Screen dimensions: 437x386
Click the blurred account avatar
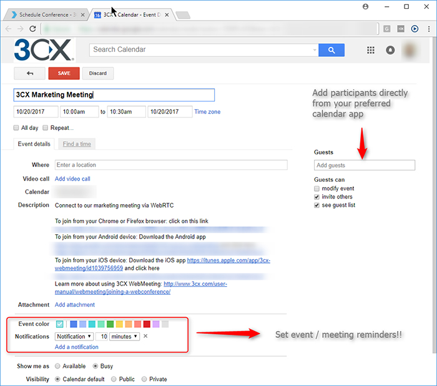click(x=410, y=51)
